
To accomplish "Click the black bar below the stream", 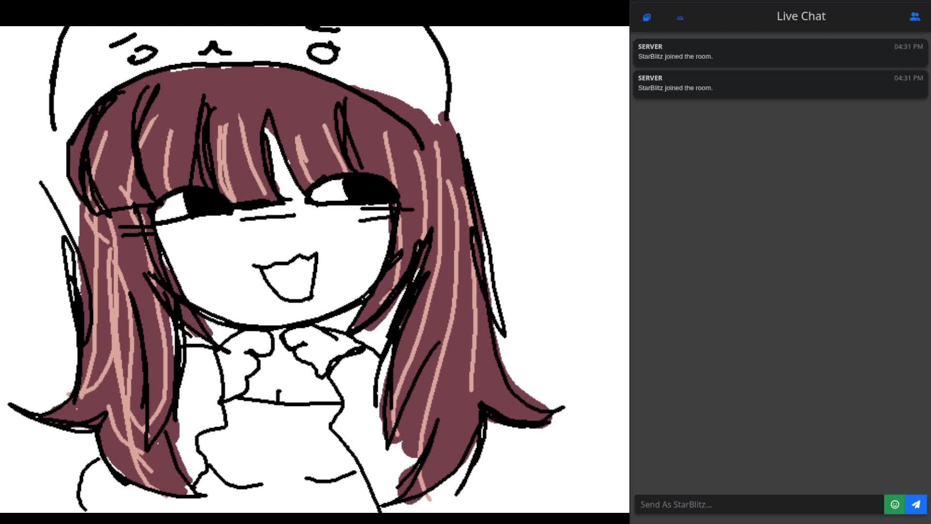I will pos(314,518).
